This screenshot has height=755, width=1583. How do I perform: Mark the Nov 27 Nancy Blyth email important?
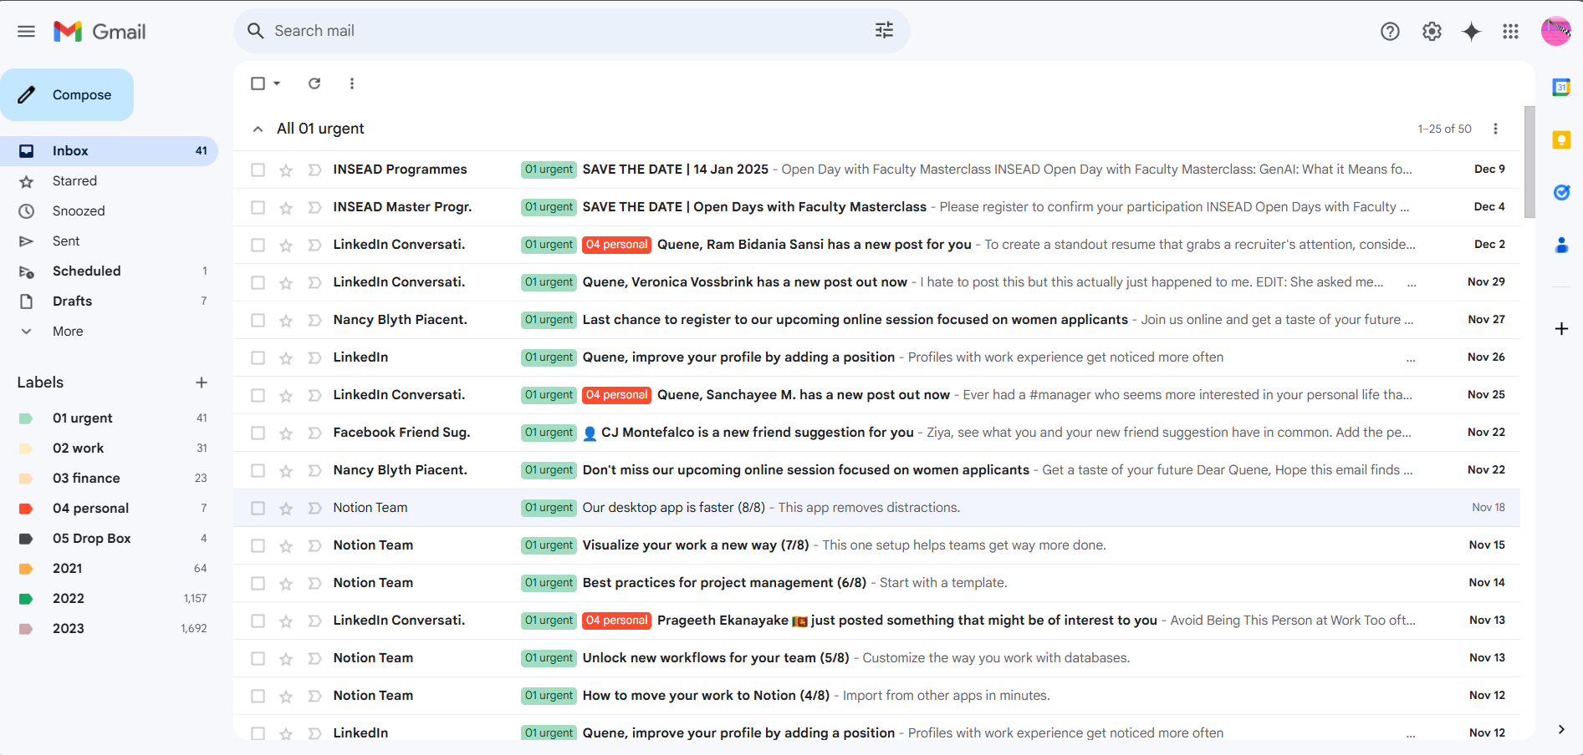(x=314, y=321)
